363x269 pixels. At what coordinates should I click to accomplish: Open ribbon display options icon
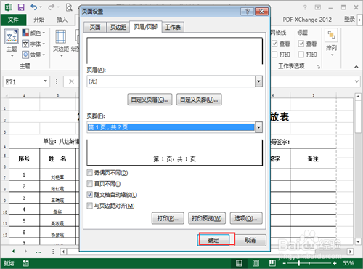318,7
